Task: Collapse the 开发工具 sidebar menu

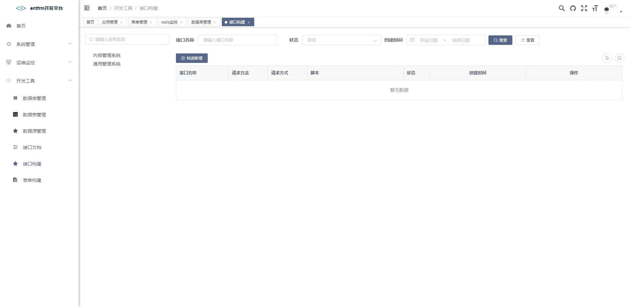Action: (x=39, y=81)
